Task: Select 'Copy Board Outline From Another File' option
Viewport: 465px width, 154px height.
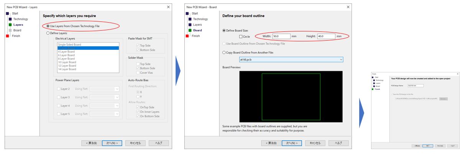Action: (224, 52)
